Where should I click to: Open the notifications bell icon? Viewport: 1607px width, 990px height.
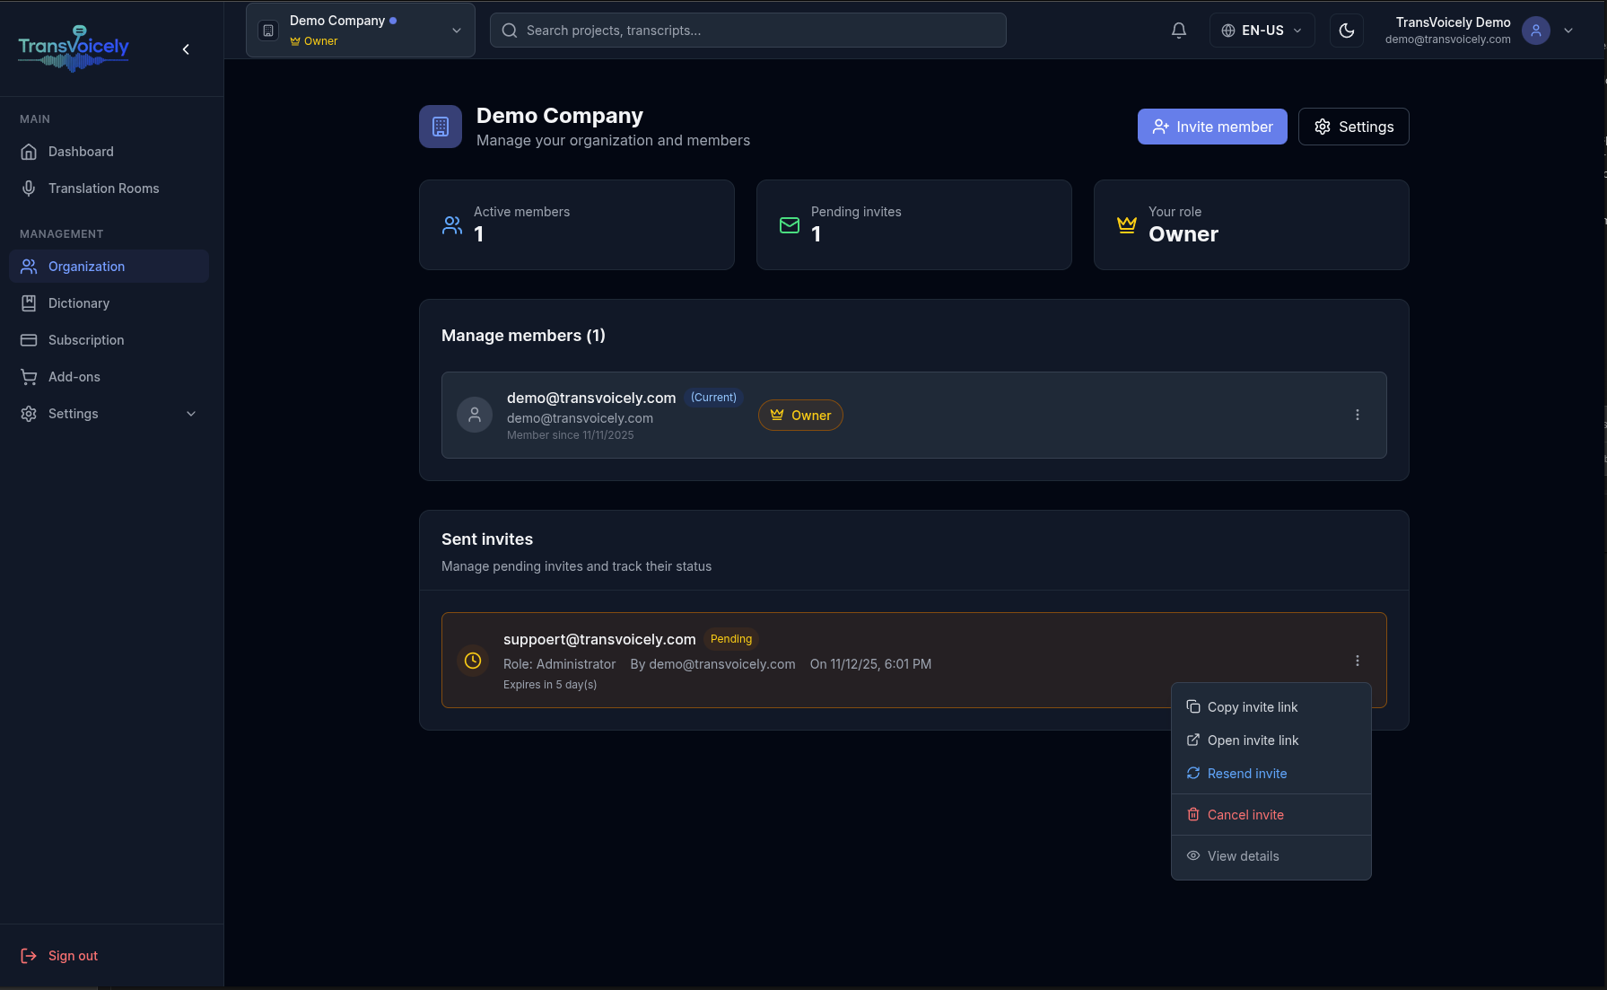tap(1178, 30)
